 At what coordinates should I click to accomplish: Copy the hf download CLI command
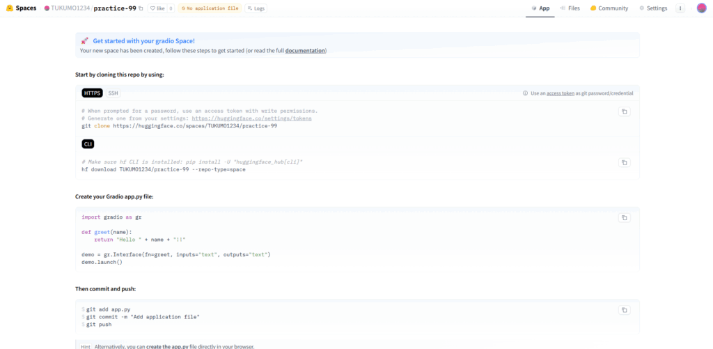[x=624, y=162]
